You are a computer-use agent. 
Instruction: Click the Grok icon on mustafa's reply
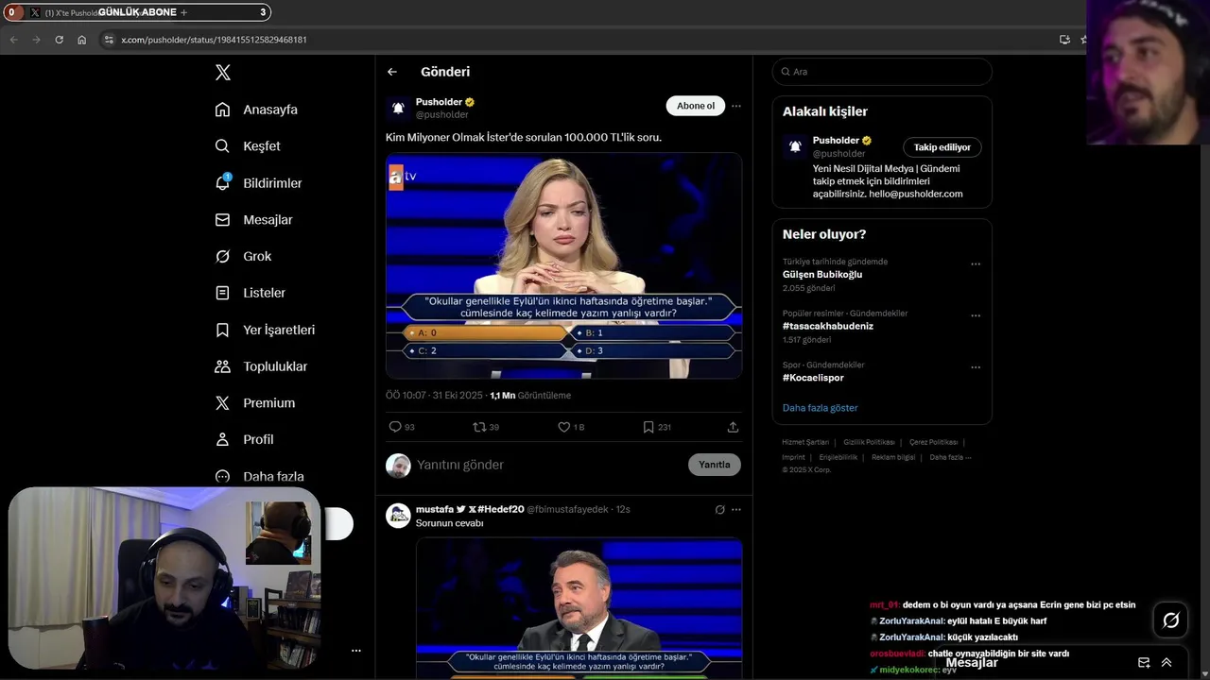(x=719, y=510)
